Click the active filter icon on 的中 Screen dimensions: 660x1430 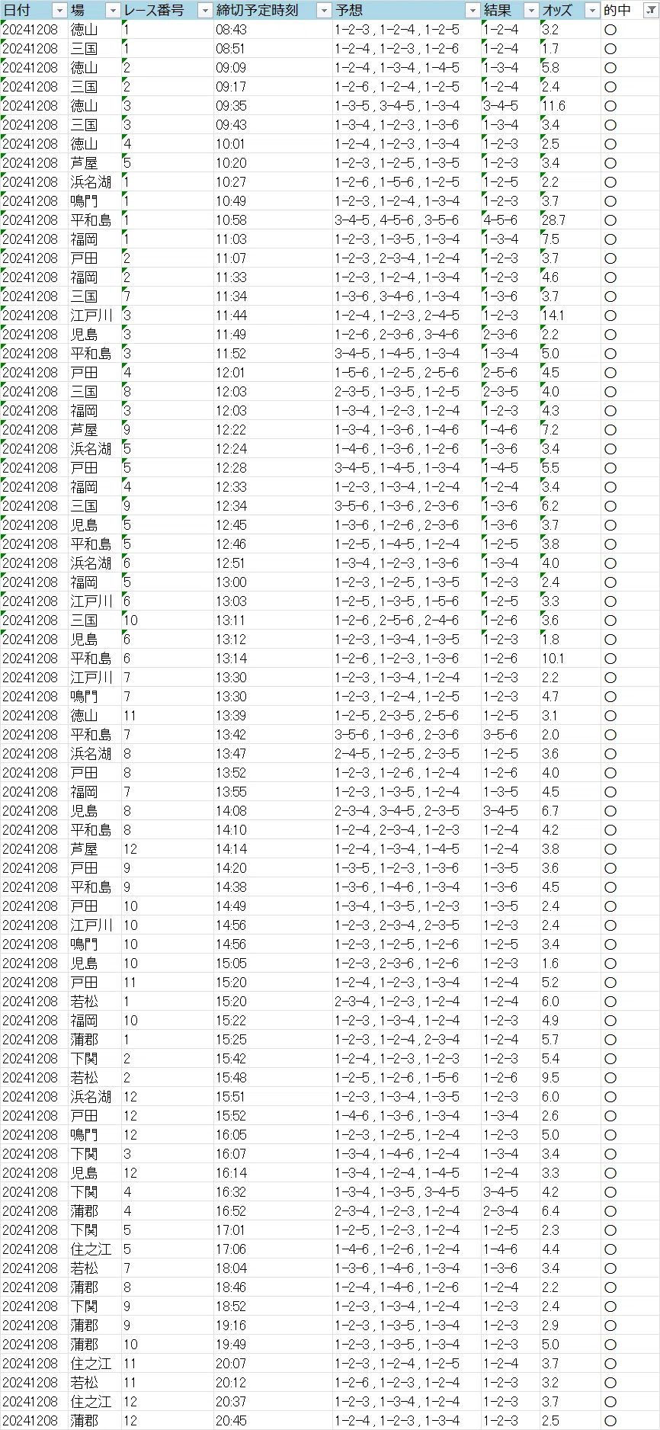coord(649,11)
